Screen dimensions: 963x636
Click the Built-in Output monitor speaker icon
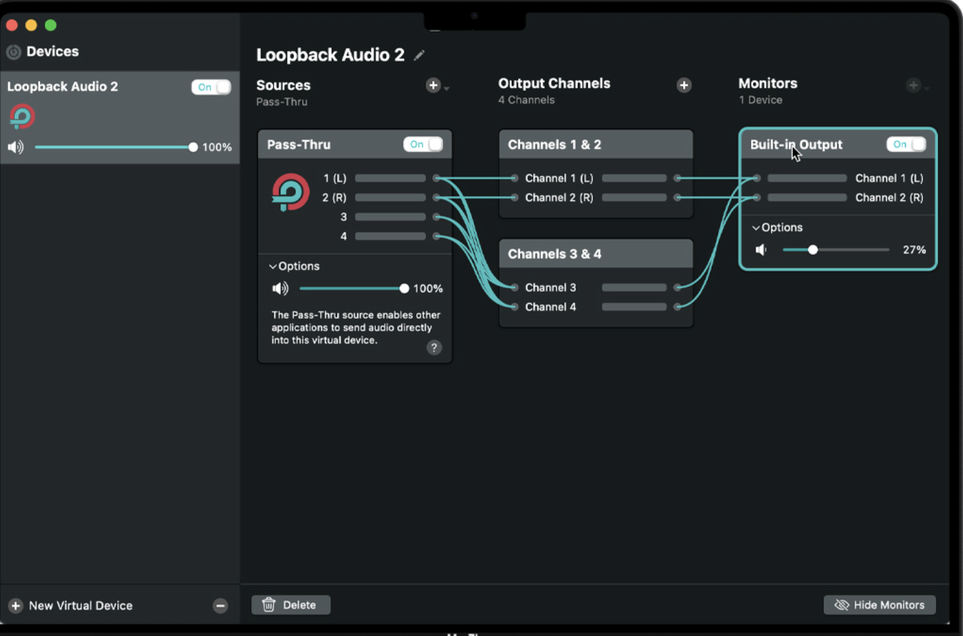[761, 250]
